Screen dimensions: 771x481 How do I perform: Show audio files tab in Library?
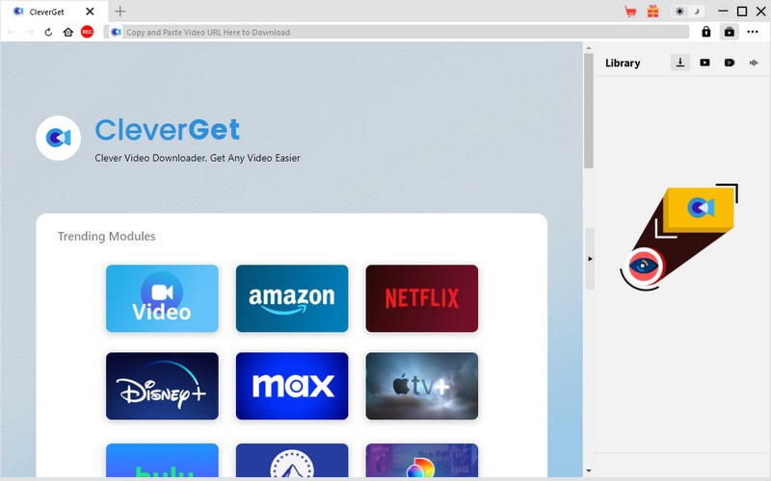pos(754,63)
